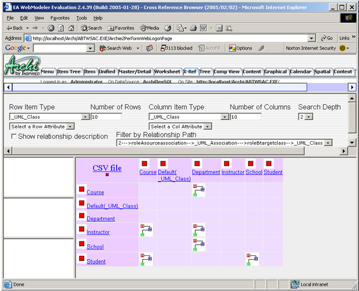Enable Show relationship description checkbox

(14, 136)
